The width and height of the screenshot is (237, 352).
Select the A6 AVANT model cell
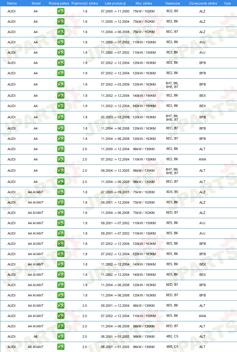pos(36,347)
